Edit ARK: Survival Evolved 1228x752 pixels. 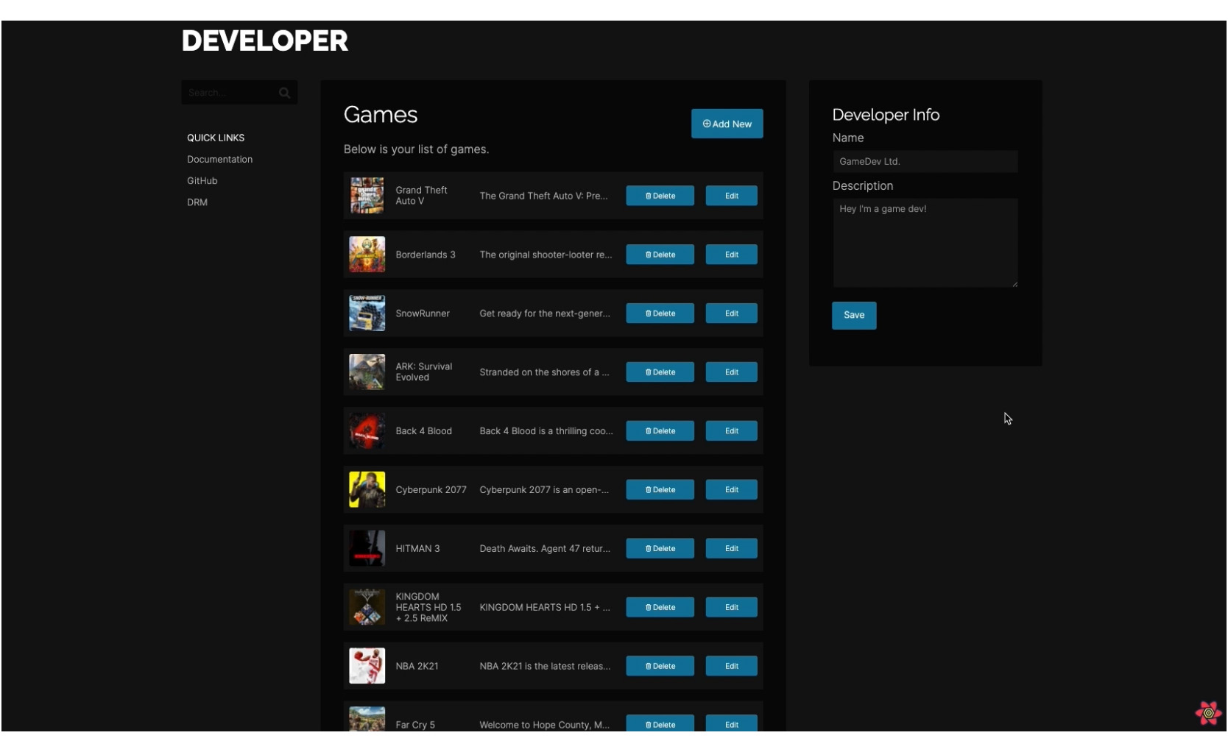(731, 372)
